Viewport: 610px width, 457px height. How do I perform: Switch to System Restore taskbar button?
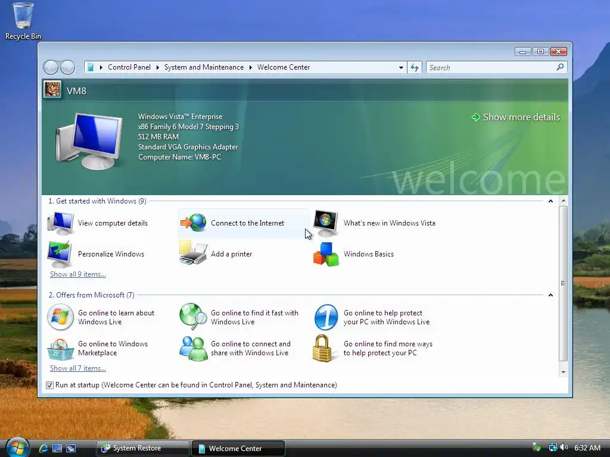(143, 448)
